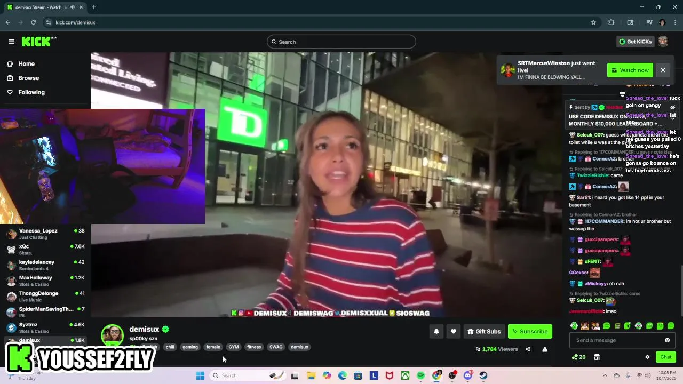The image size is (683, 384).
Task: Open Xbox app from the taskbar
Action: pyautogui.click(x=405, y=375)
